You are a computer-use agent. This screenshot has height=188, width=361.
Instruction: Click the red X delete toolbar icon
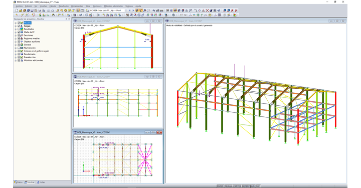(207, 11)
